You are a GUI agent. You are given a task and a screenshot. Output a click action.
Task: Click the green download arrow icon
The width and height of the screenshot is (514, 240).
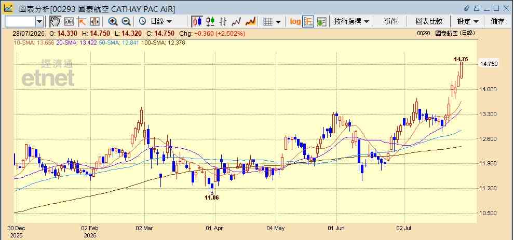[321, 22]
